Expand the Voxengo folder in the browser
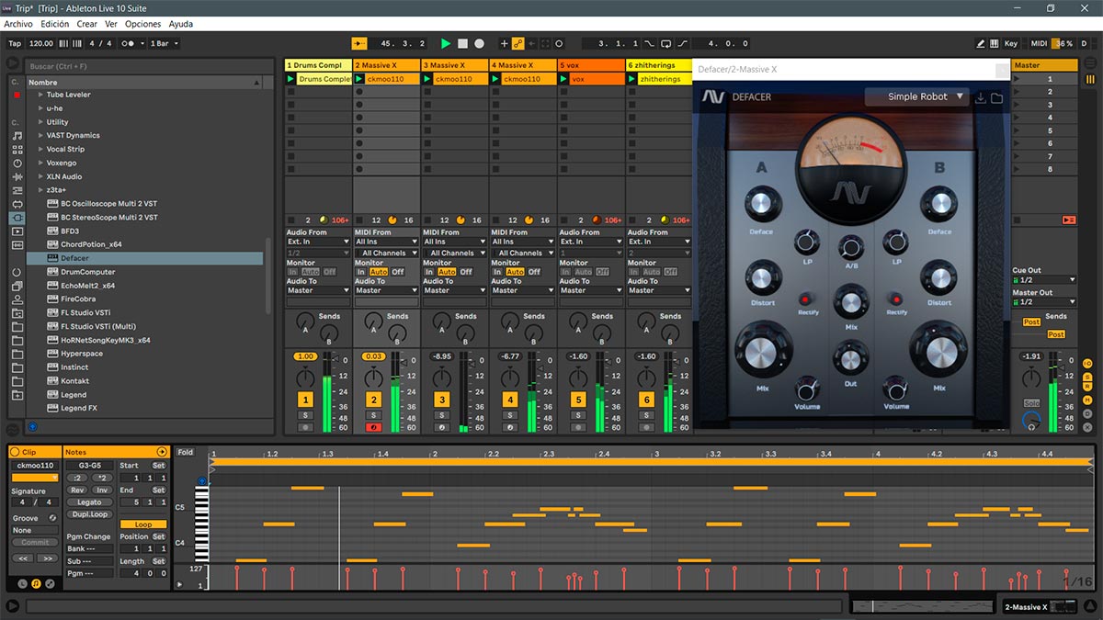1103x620 pixels. click(x=40, y=163)
